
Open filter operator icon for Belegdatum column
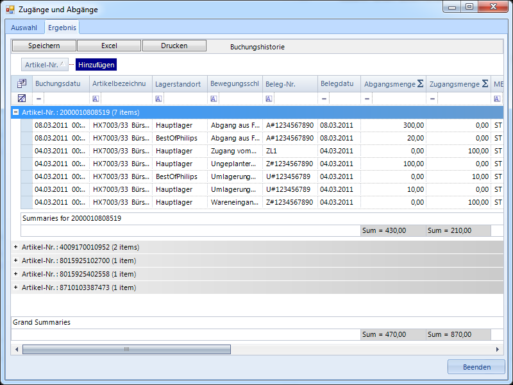coord(324,99)
